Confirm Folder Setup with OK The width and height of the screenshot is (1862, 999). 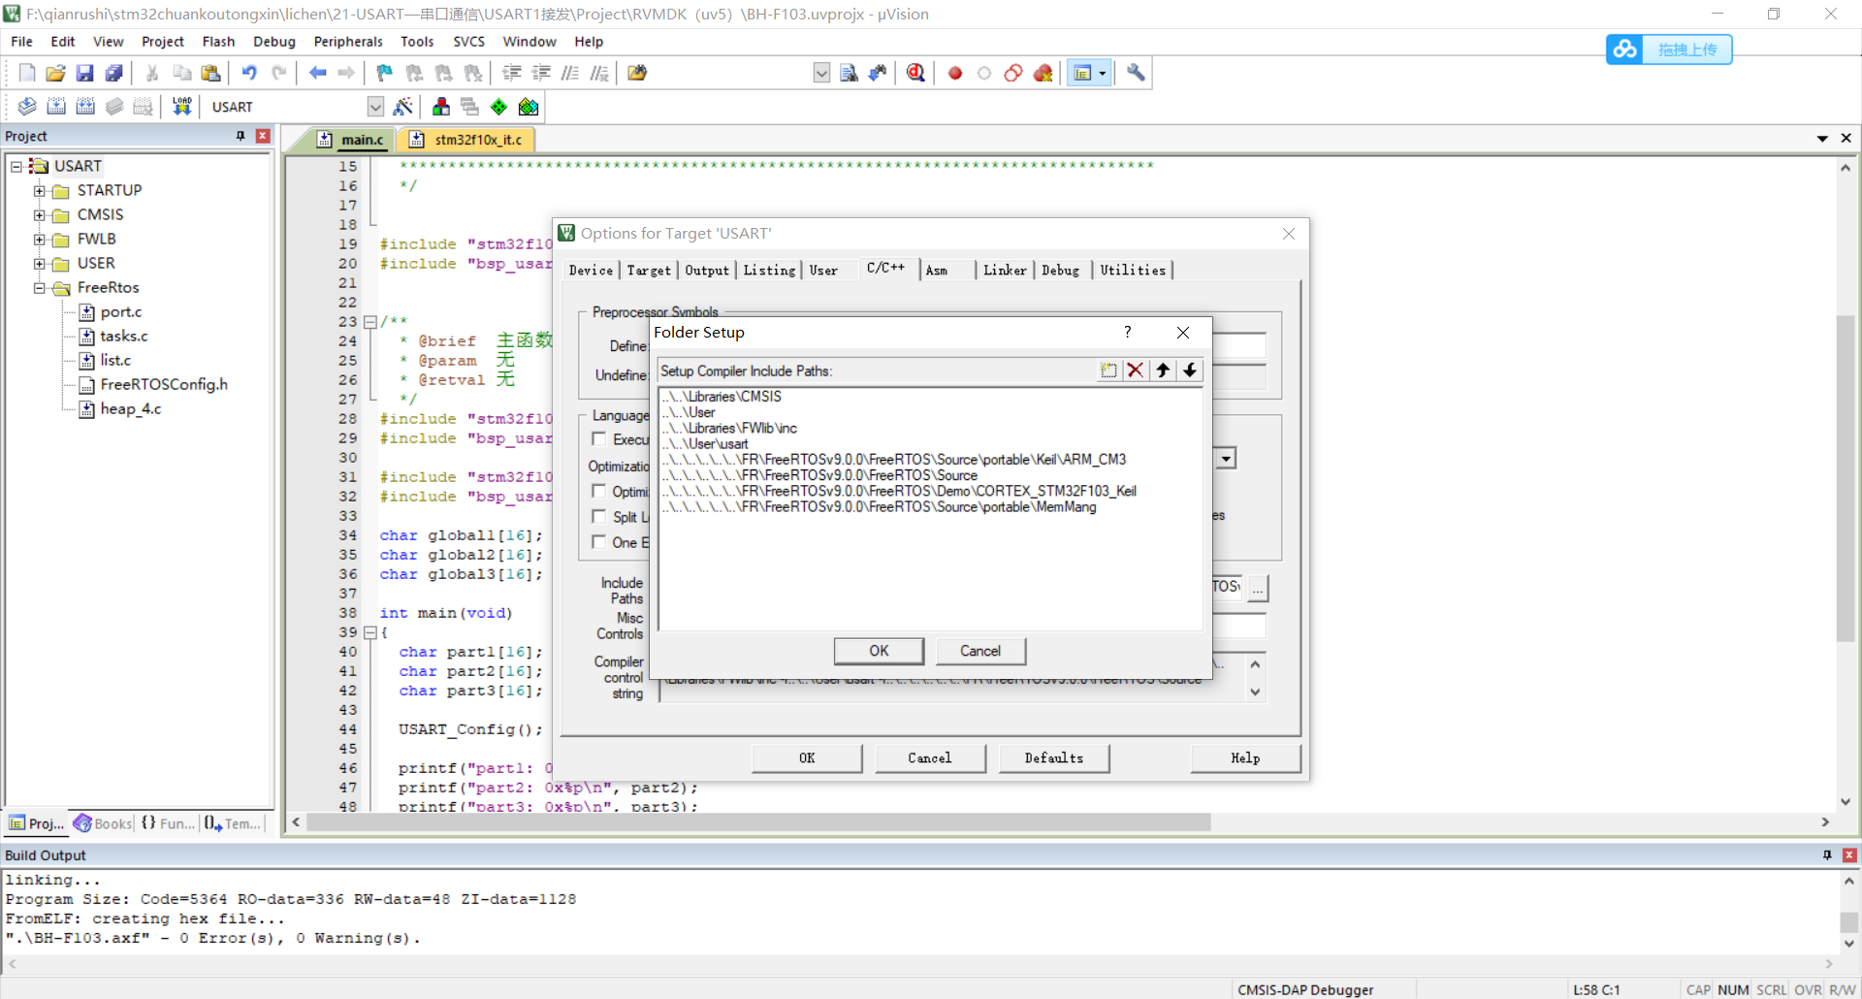[878, 651]
